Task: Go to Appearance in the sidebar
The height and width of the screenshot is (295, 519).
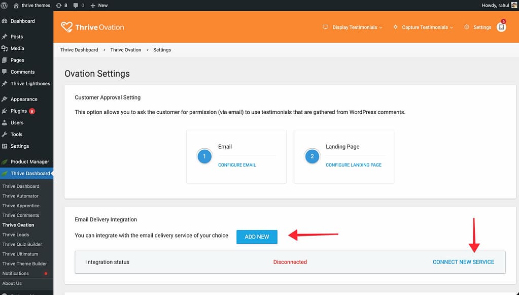Action: pos(24,99)
